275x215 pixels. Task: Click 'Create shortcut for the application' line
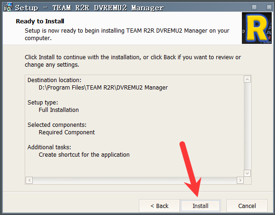coord(84,155)
